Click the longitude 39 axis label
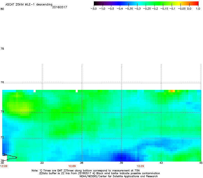 [121, 163]
